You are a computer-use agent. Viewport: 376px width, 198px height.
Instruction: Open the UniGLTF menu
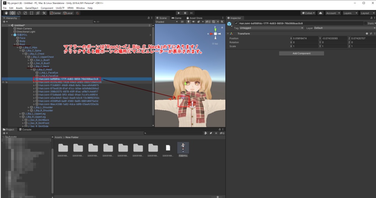point(60,8)
